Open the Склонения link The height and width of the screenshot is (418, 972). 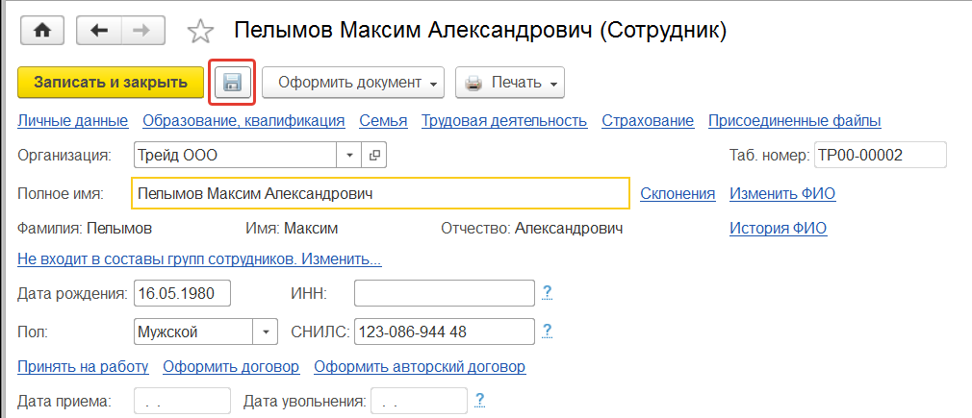pos(678,193)
